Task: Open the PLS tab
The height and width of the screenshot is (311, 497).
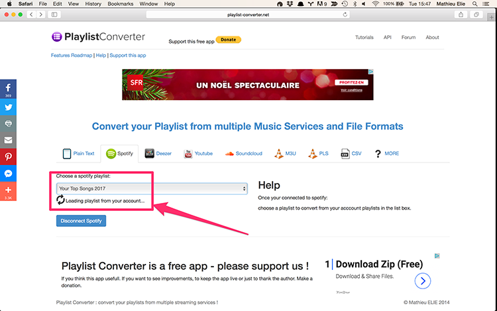Action: coord(318,153)
